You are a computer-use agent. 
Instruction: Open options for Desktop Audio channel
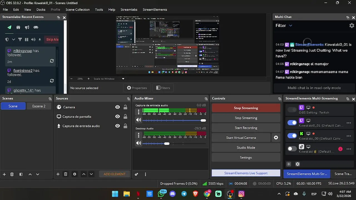coord(139,135)
